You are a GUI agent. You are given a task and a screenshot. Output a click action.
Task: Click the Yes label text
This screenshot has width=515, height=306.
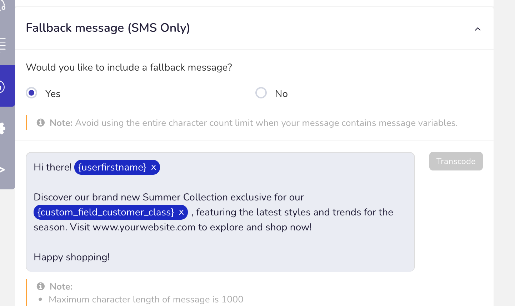click(53, 94)
